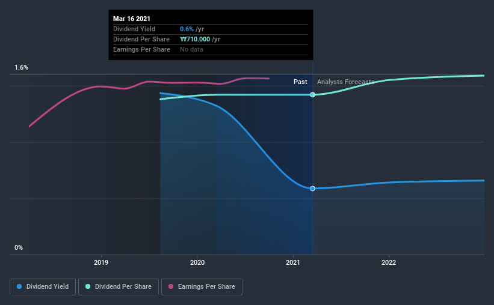This screenshot has width=494, height=305.
Task: Click the 2022 x-axis label
Action: [389, 262]
